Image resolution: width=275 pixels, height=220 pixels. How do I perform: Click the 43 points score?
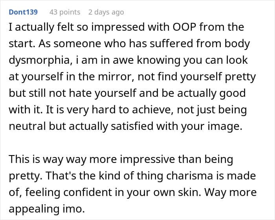(65, 12)
